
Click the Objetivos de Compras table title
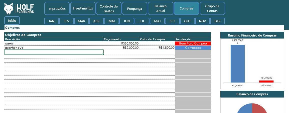108,35
